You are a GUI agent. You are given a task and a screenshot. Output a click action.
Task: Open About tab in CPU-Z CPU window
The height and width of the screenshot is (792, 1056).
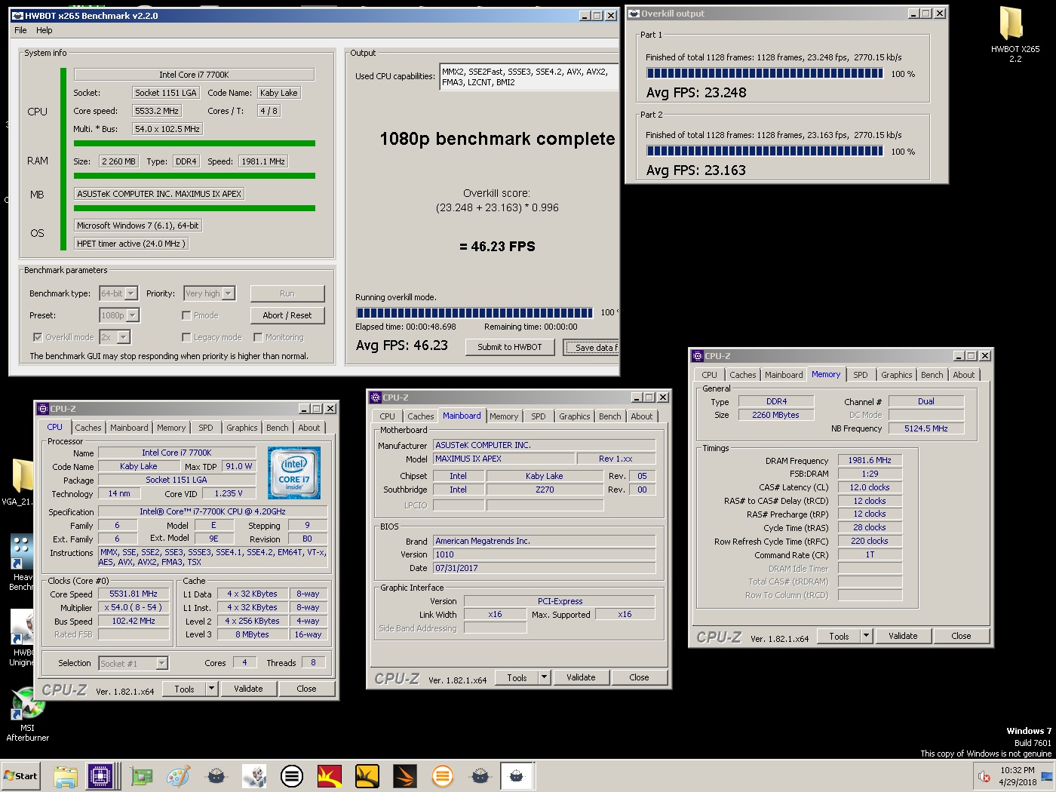(309, 428)
